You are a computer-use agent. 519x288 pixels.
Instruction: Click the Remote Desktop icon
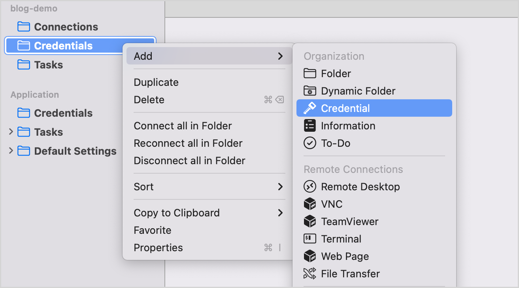310,187
